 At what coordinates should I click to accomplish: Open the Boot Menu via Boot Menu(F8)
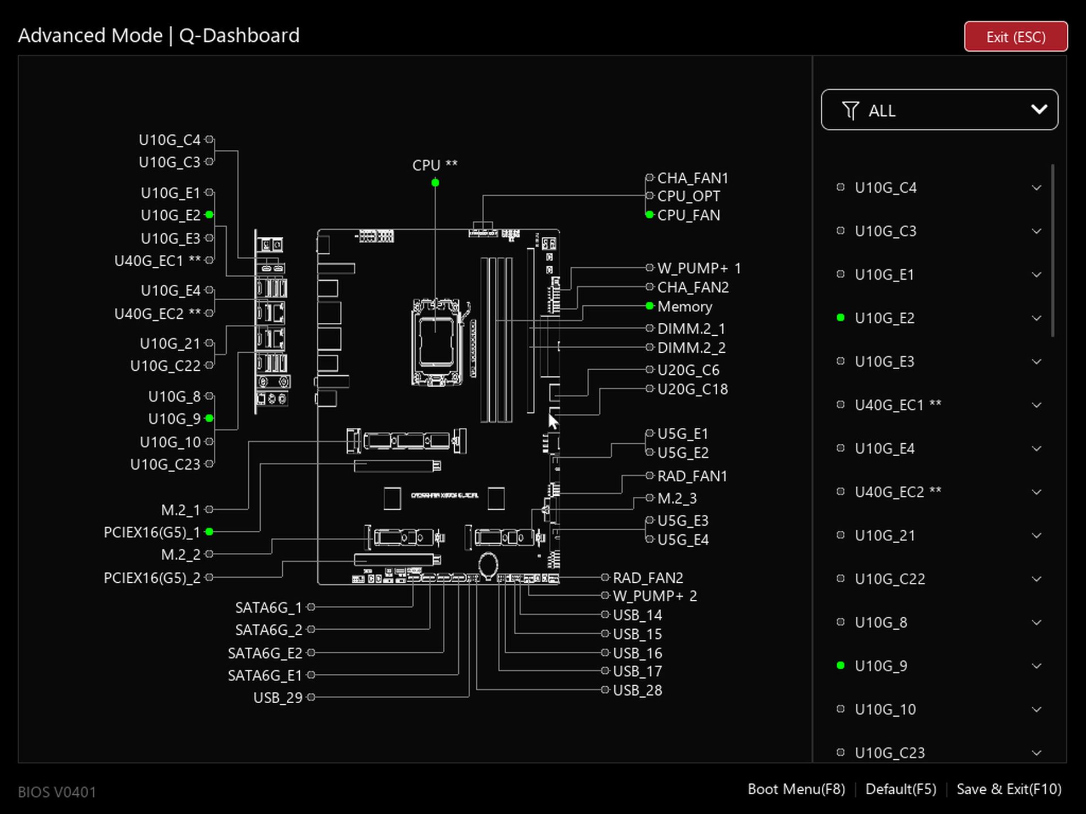tap(796, 789)
